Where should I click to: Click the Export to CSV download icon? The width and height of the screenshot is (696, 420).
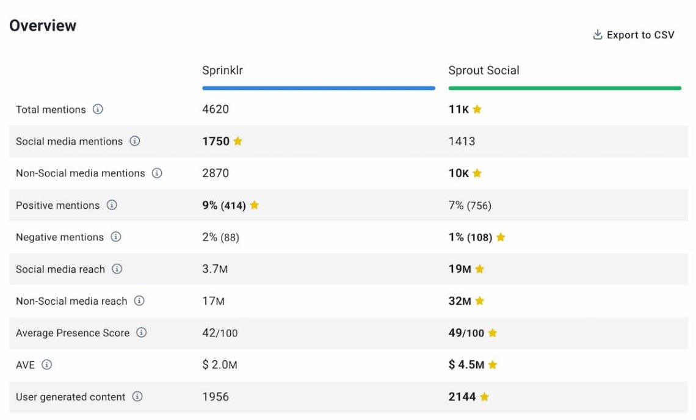[x=598, y=35]
